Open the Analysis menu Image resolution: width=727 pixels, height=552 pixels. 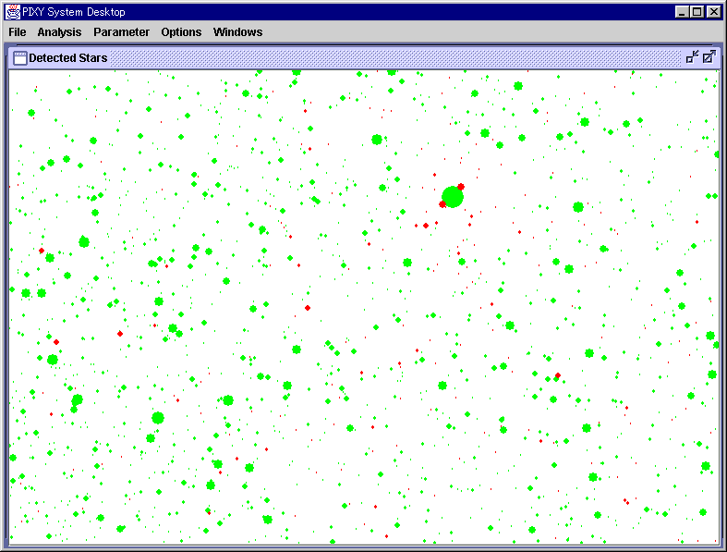[x=59, y=32]
